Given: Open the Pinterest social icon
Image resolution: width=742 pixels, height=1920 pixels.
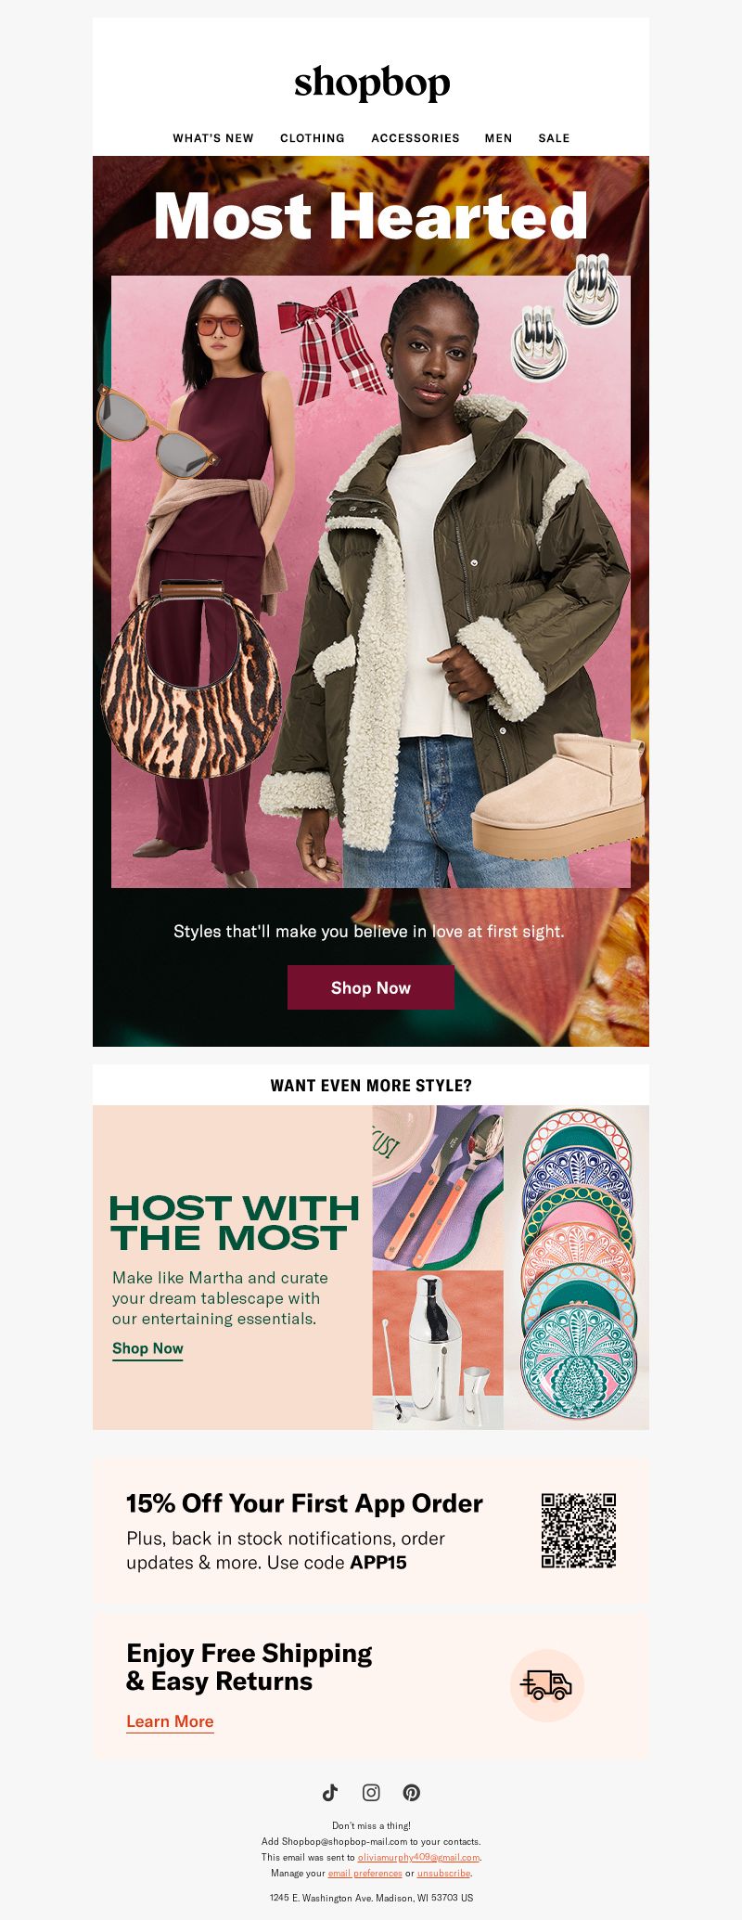Looking at the screenshot, I should pyautogui.click(x=412, y=1792).
